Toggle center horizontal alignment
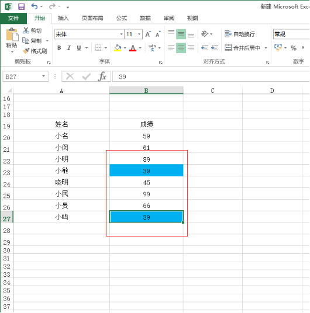310x313 pixels. click(181, 48)
